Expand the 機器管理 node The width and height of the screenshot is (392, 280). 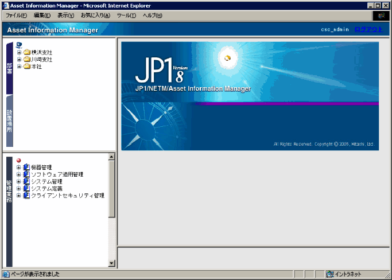tap(18, 167)
